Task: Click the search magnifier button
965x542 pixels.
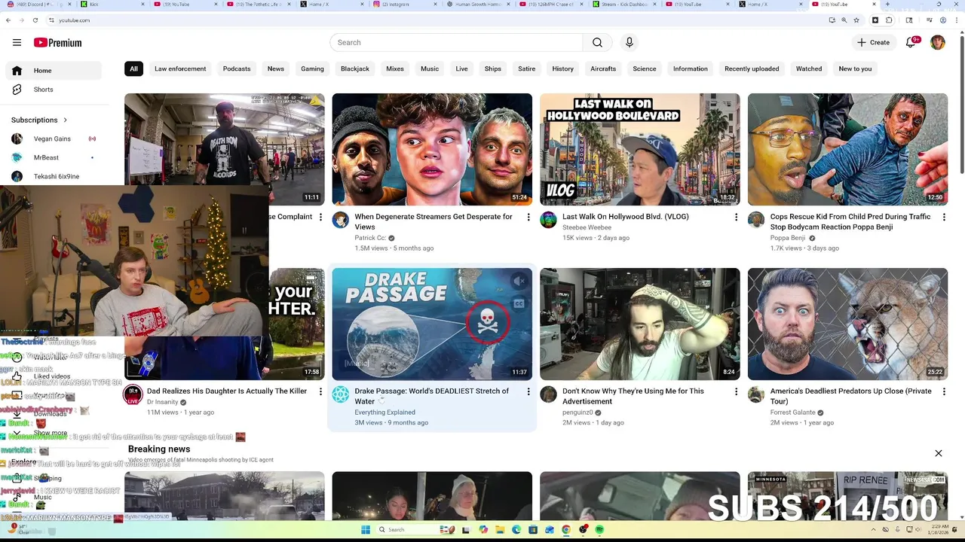Action: [x=597, y=43]
